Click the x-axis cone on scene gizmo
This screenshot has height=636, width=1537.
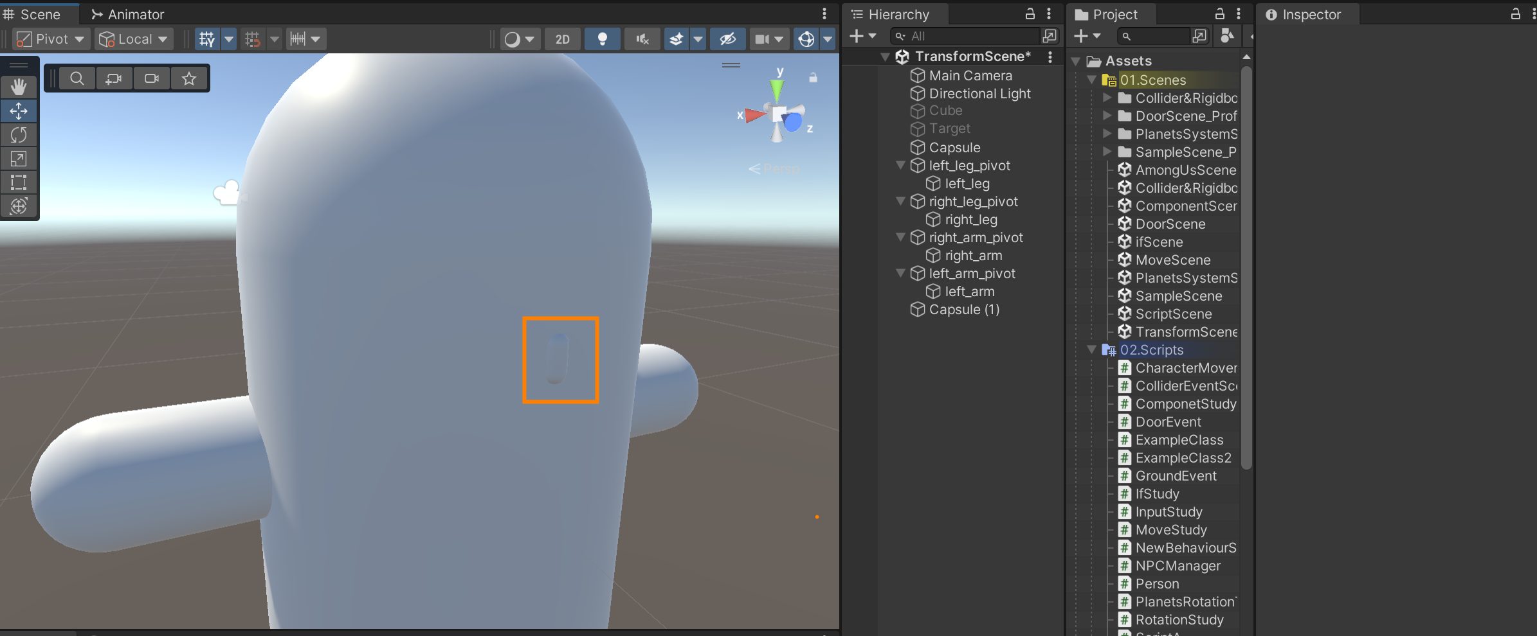tap(756, 116)
